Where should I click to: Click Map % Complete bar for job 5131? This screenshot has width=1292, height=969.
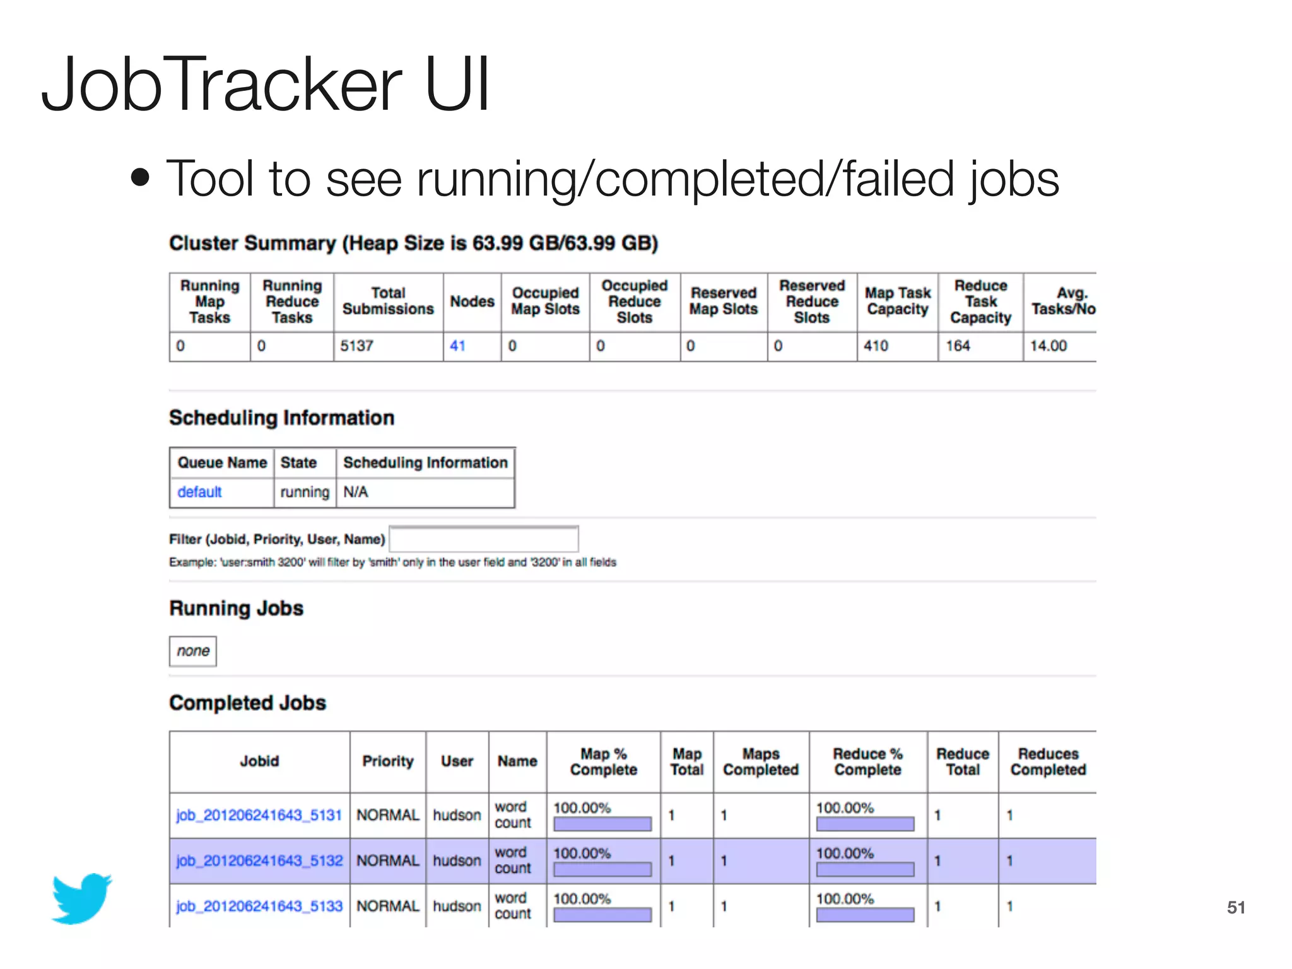pos(602,824)
